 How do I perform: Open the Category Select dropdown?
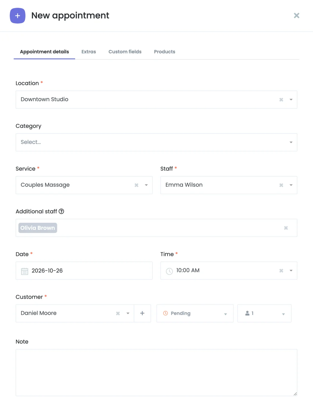point(156,142)
